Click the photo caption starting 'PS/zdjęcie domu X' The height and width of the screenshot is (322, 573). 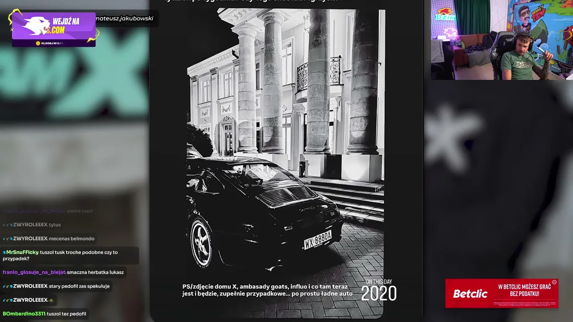pos(267,290)
